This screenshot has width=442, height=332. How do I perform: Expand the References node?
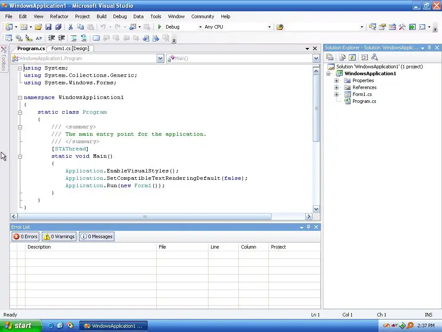point(336,87)
